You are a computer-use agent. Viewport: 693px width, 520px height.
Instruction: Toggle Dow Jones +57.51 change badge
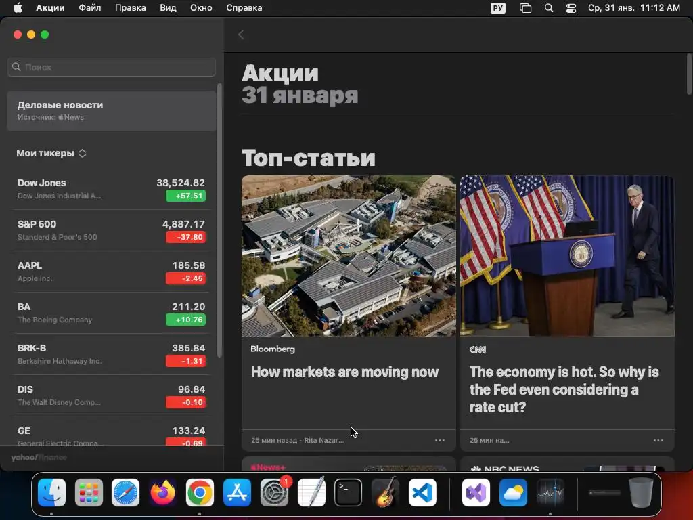185,196
